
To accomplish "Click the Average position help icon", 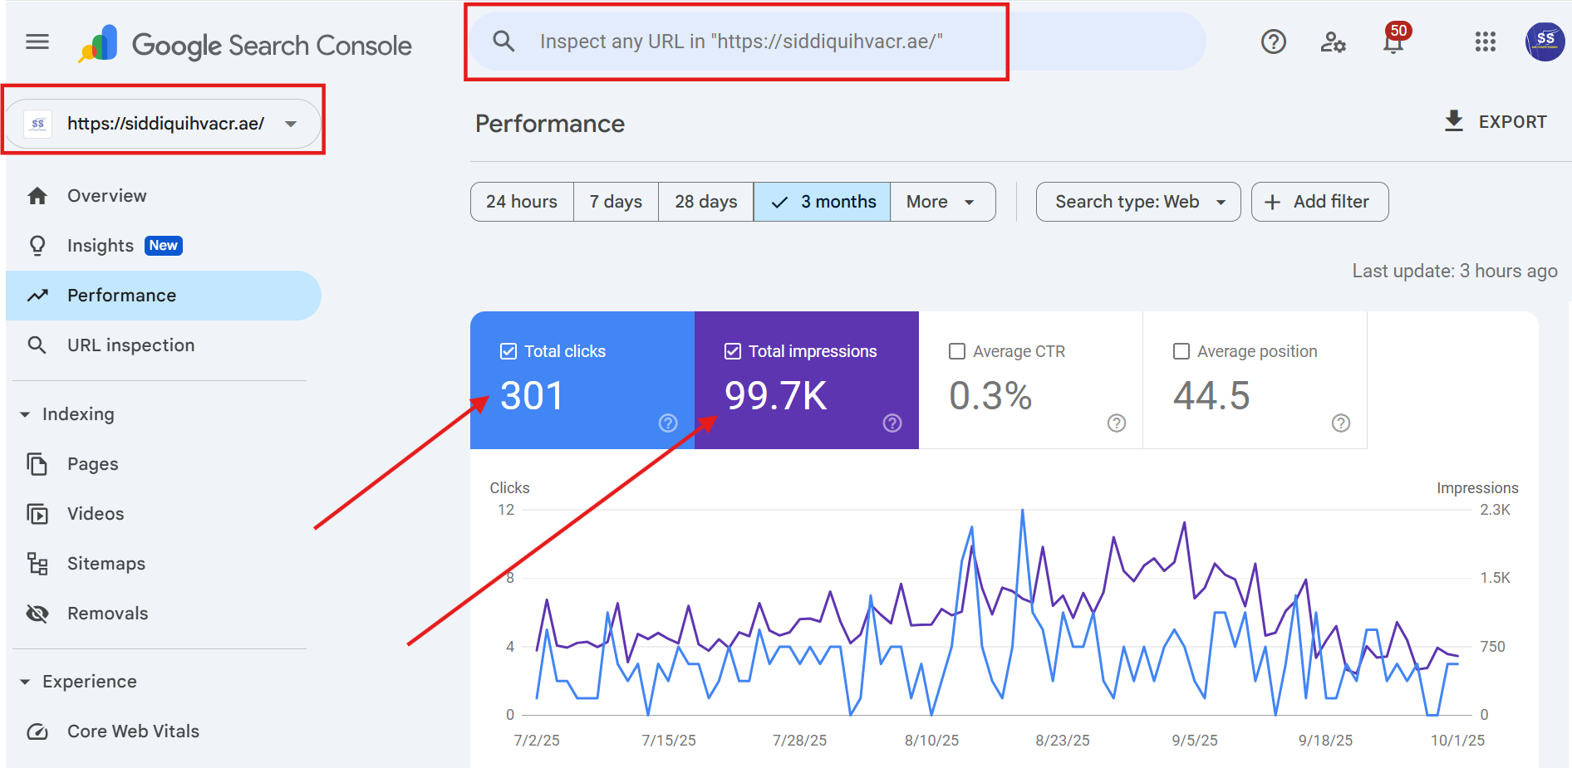I will 1340,423.
